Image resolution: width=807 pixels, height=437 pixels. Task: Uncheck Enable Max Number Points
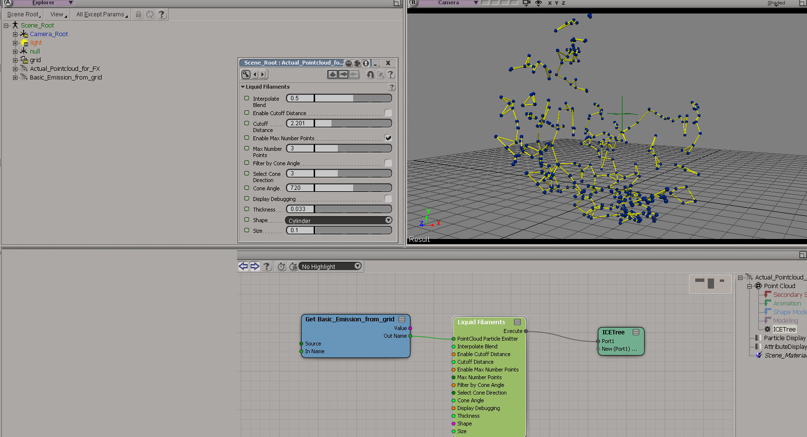coord(388,138)
